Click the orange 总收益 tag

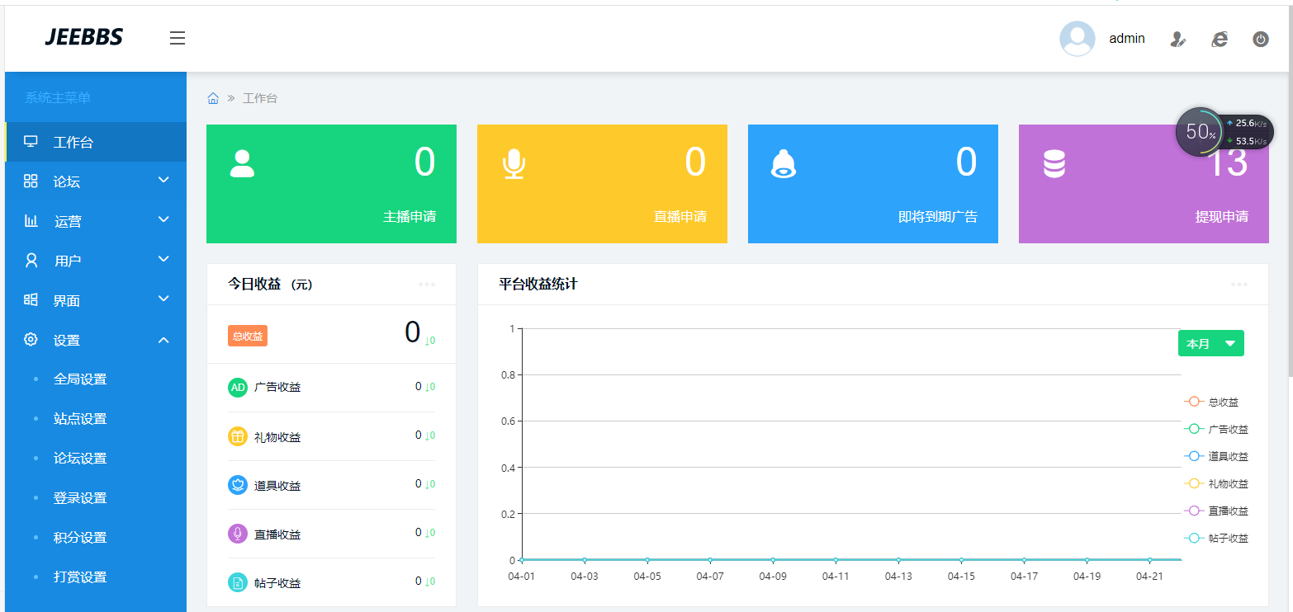(248, 336)
